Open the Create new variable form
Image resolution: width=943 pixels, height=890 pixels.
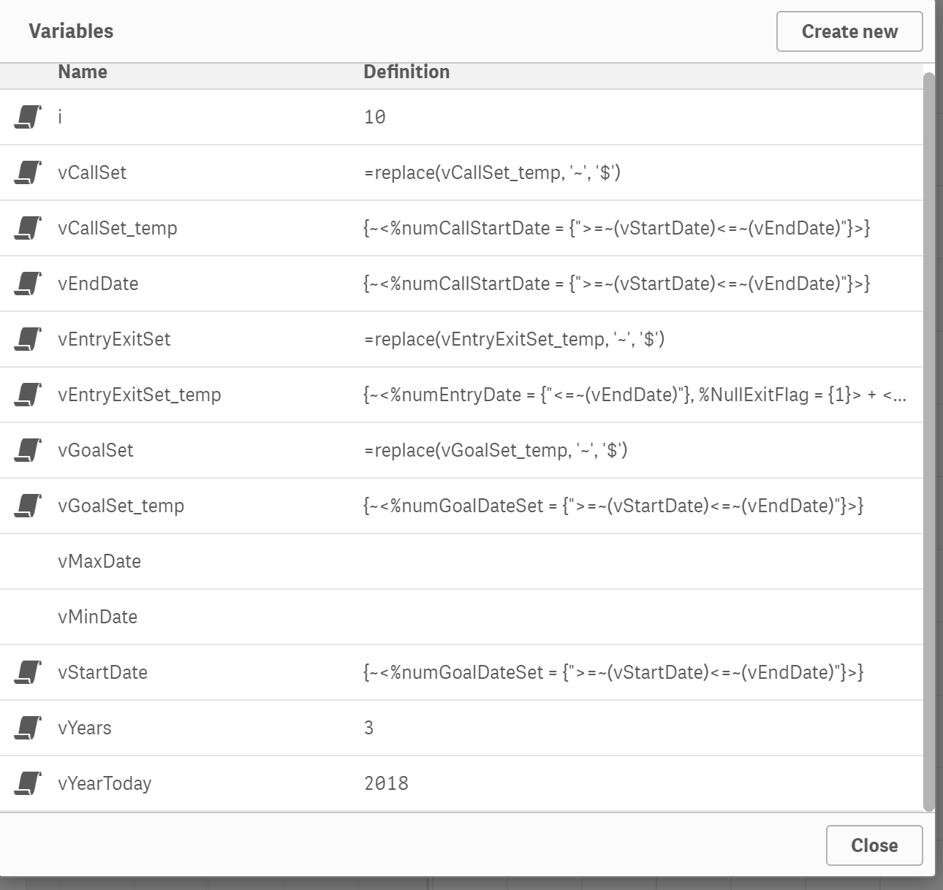coord(849,31)
